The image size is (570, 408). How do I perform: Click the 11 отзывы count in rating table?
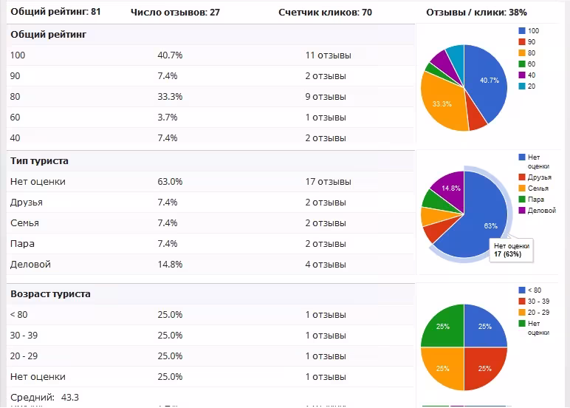pos(328,55)
